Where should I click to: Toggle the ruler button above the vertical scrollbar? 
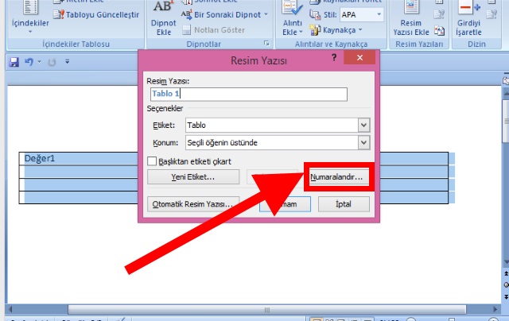506,81
